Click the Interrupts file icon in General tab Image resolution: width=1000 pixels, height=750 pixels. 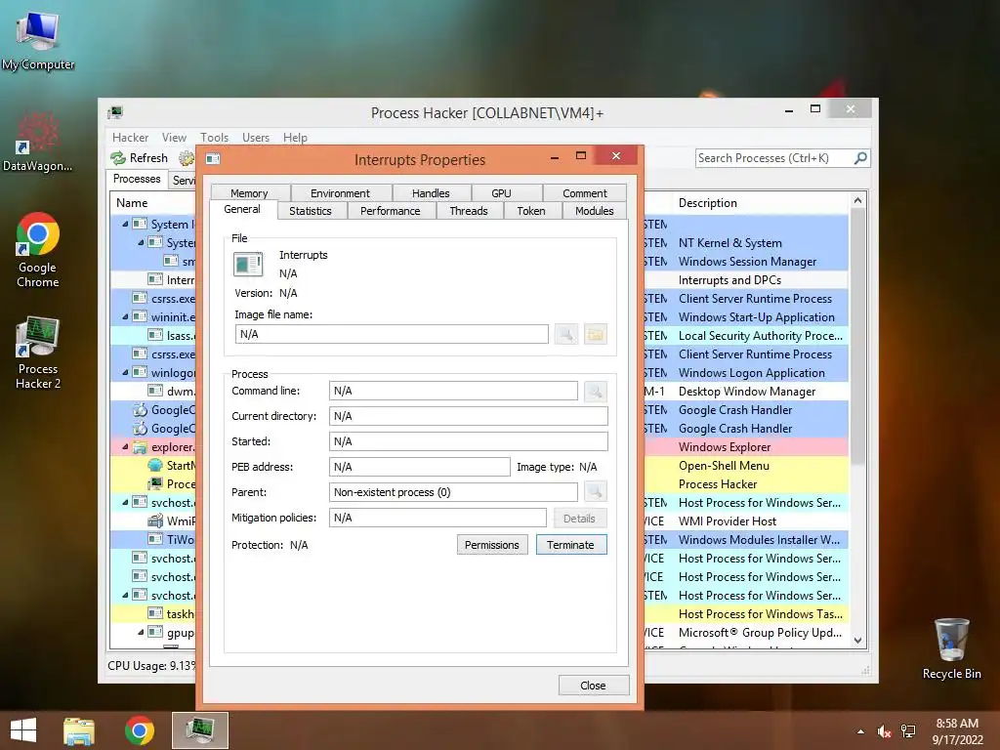(x=248, y=264)
